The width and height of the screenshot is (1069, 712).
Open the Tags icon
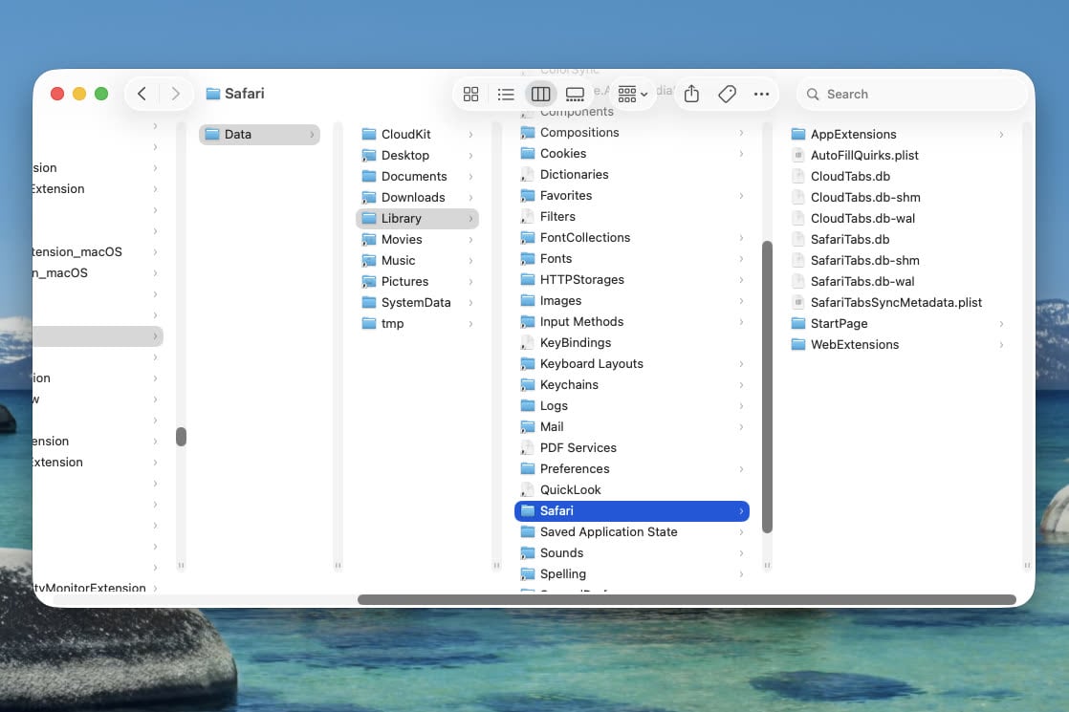727,94
